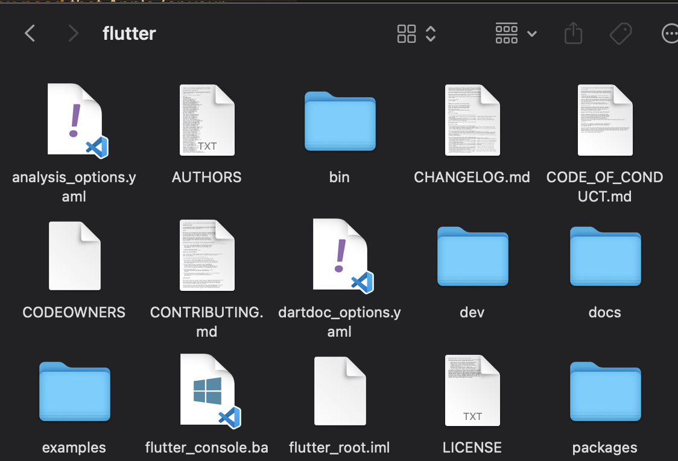Switch to icon grid view
This screenshot has width=678, height=461.
pos(407,34)
